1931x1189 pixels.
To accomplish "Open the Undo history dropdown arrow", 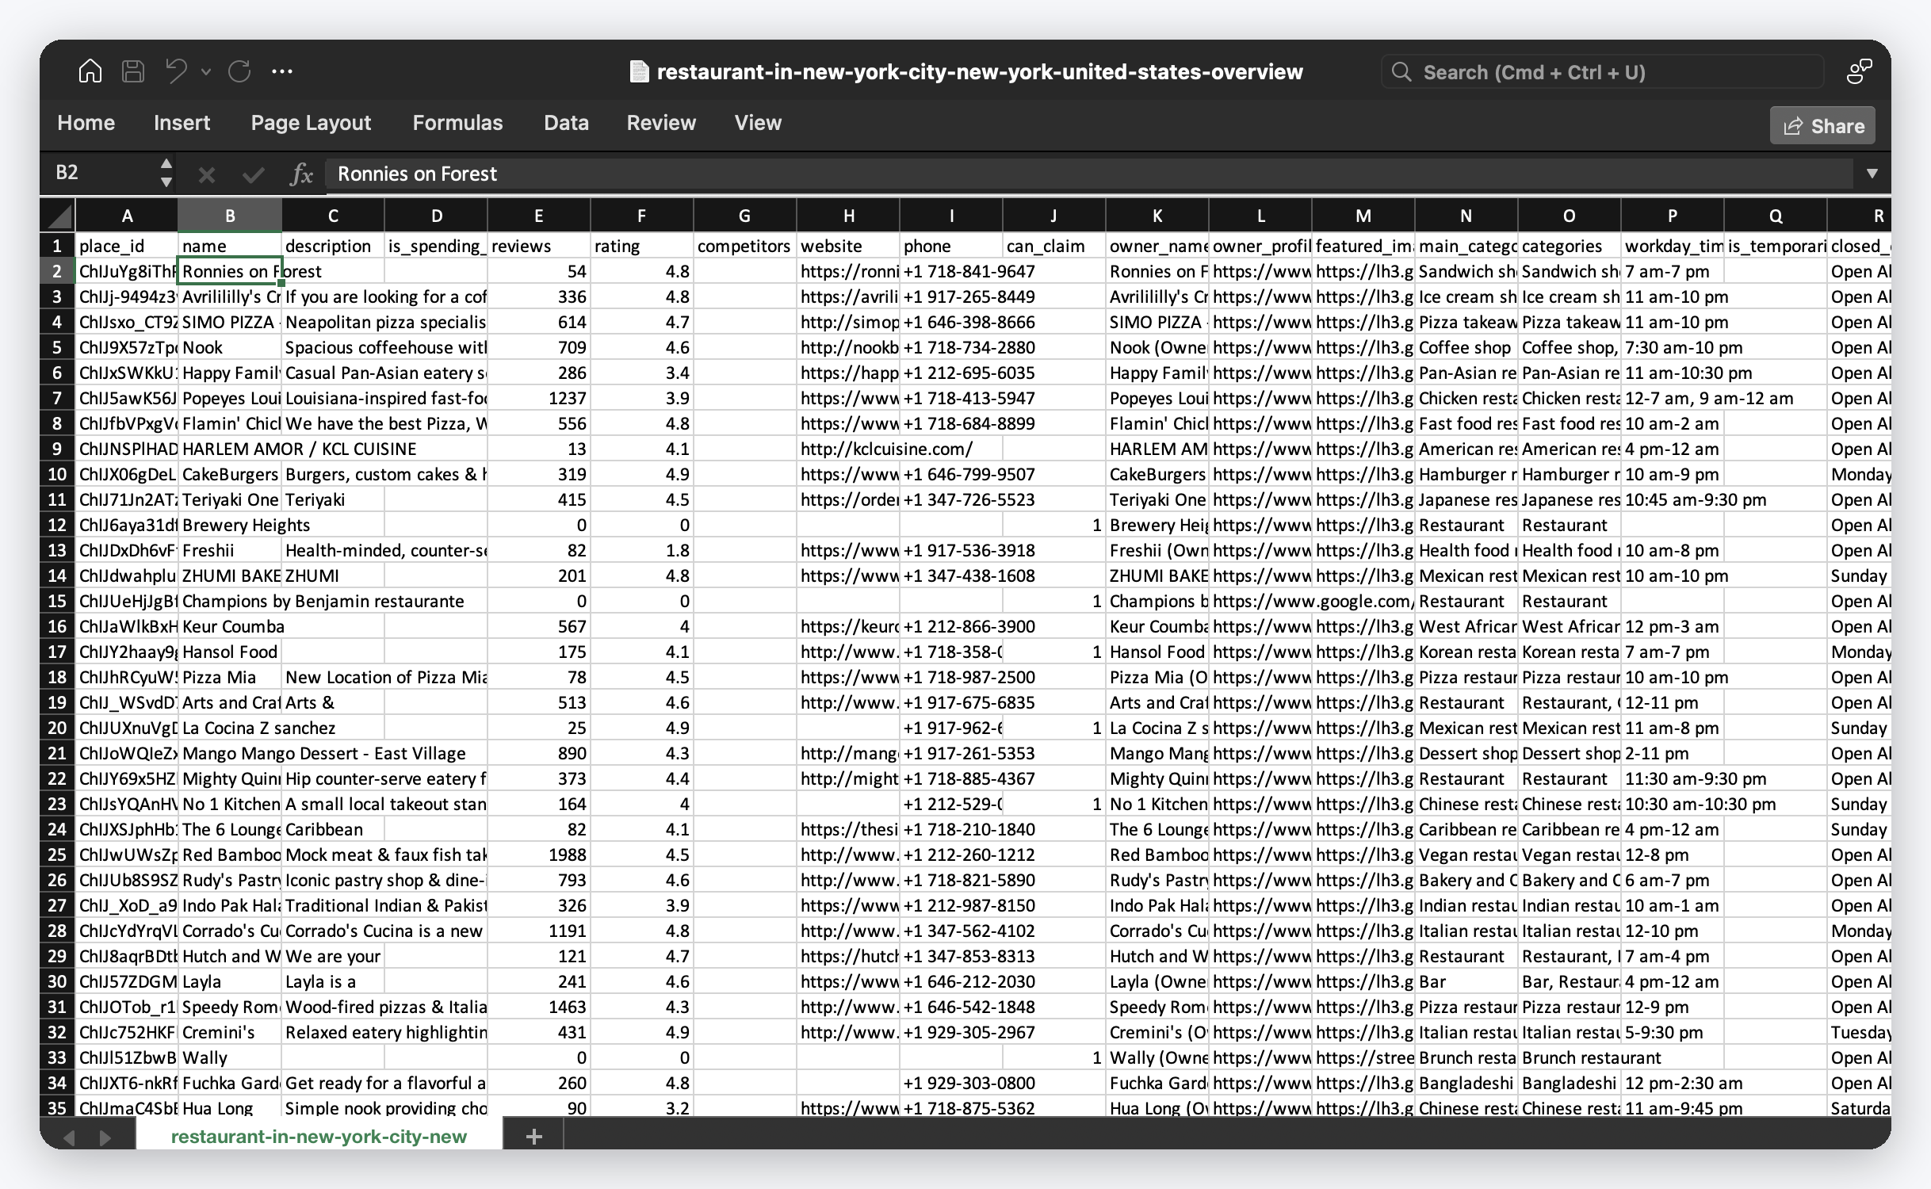I will pos(206,72).
